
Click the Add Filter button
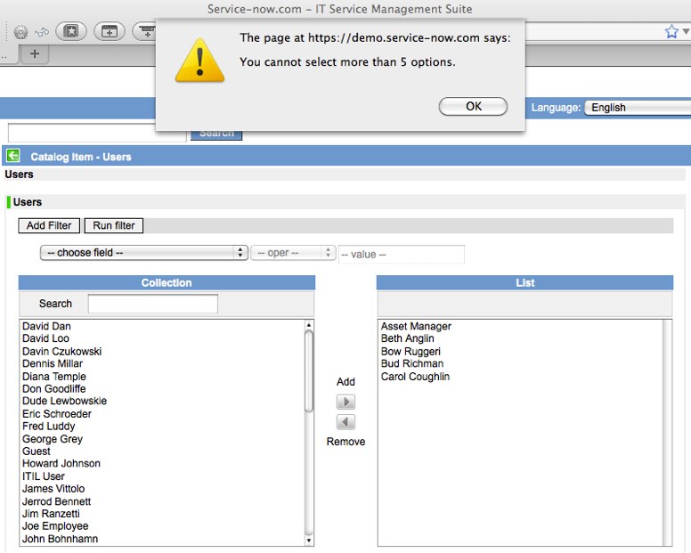49,225
